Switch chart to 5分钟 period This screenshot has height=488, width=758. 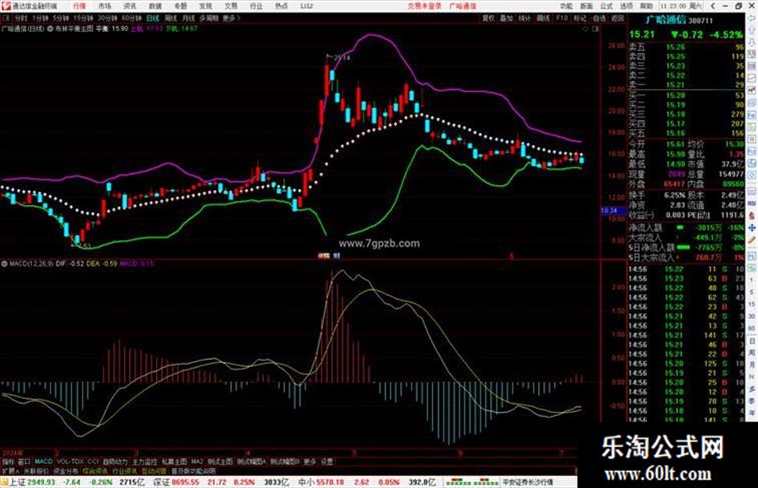click(x=61, y=18)
